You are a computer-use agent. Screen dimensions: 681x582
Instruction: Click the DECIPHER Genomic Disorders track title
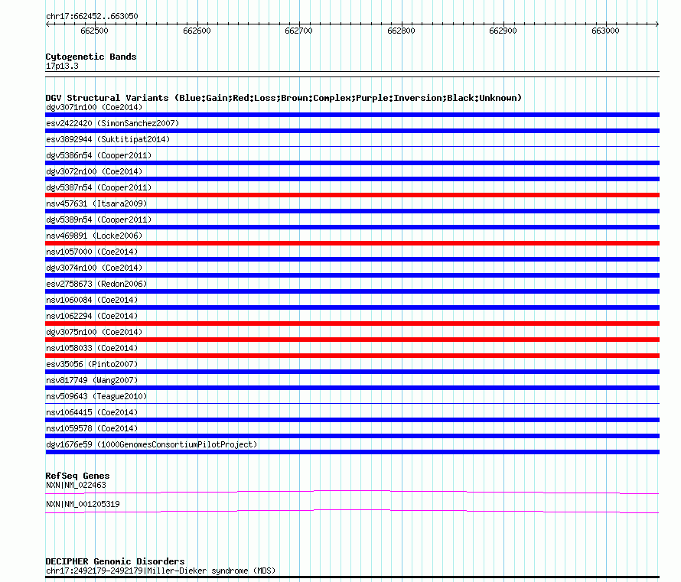[x=115, y=561]
